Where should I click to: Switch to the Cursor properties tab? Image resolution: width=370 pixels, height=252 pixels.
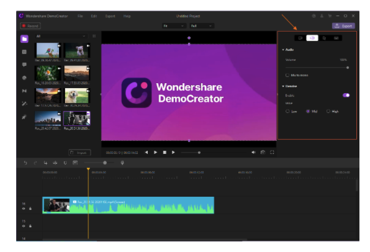tap(324, 38)
